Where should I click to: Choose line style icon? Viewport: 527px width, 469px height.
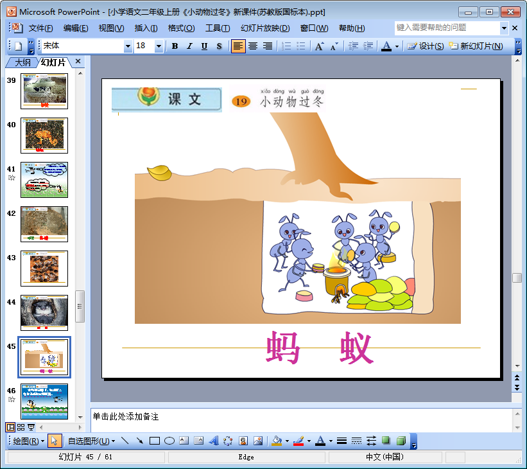coord(341,441)
